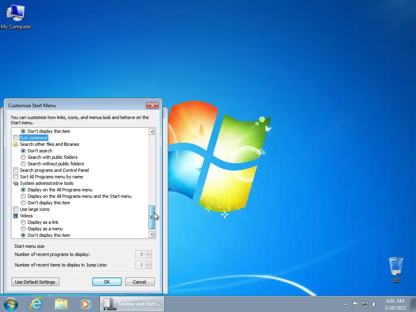Screen dimensions: 416x312
Task: Check Sort All Programs menu by name
Action: click(16, 177)
